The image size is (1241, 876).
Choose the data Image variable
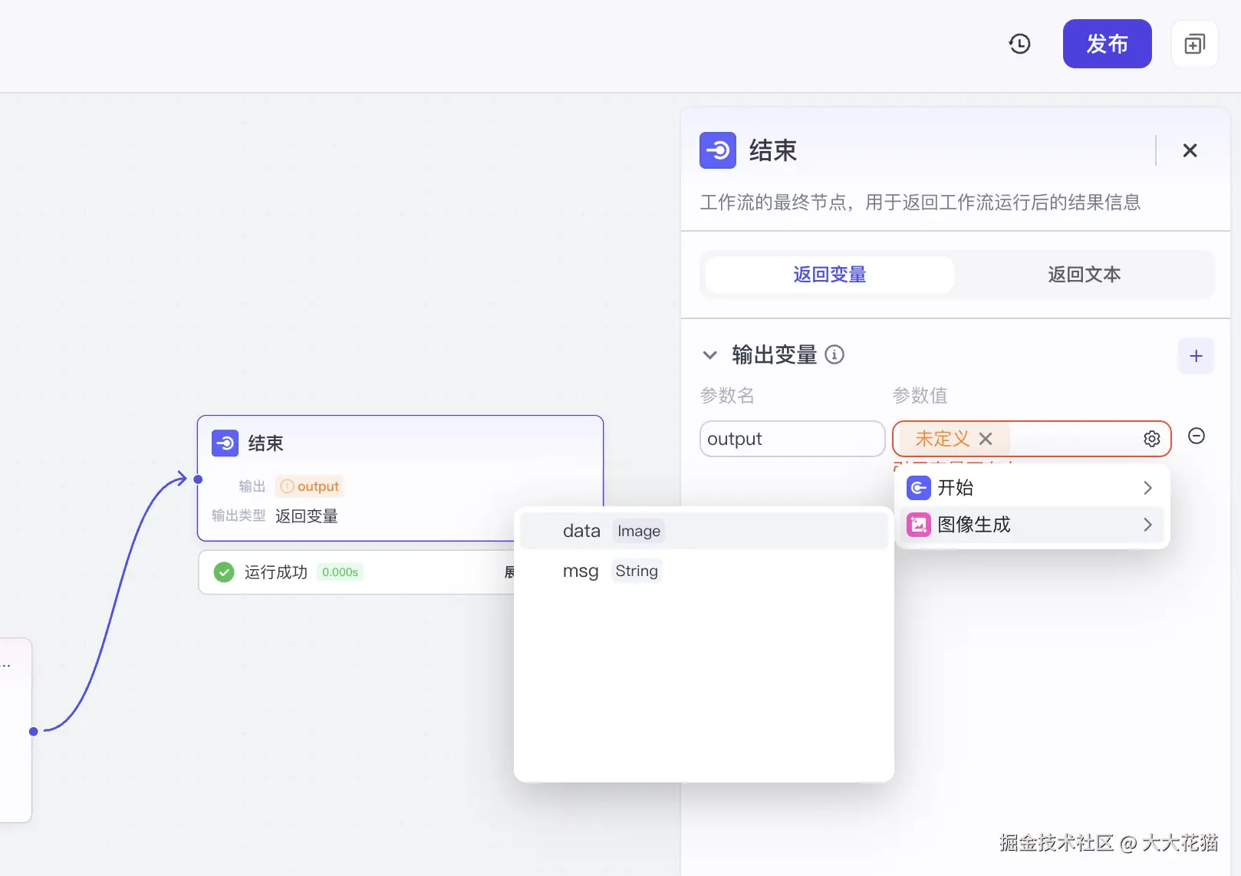(x=703, y=531)
